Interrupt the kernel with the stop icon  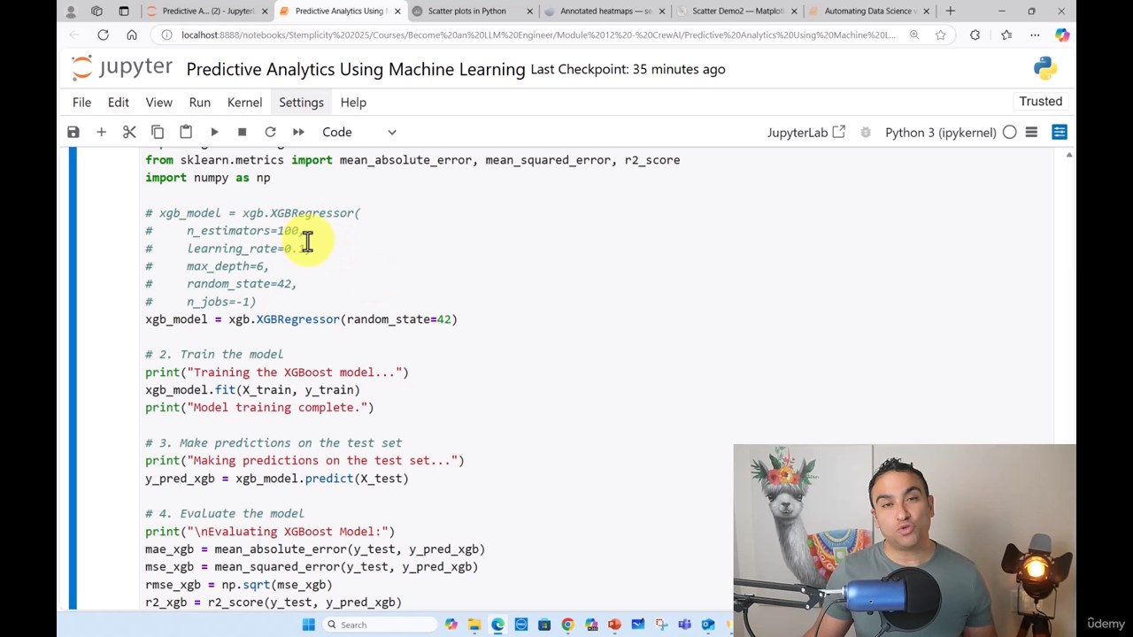click(242, 132)
